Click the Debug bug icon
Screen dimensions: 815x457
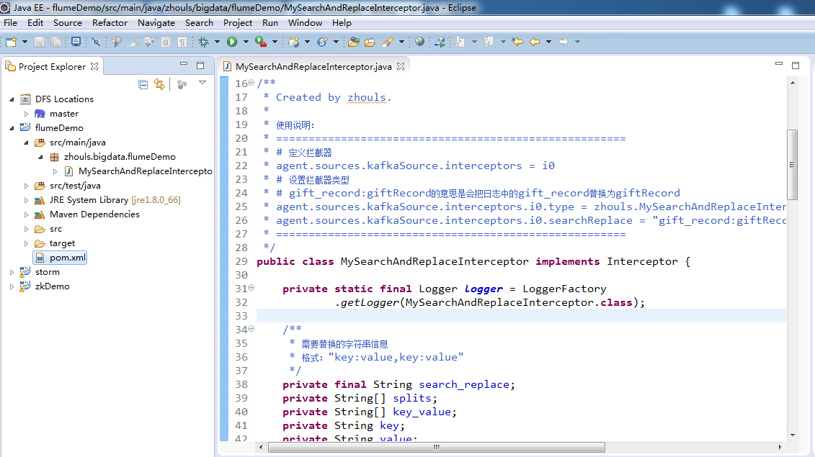click(x=203, y=42)
